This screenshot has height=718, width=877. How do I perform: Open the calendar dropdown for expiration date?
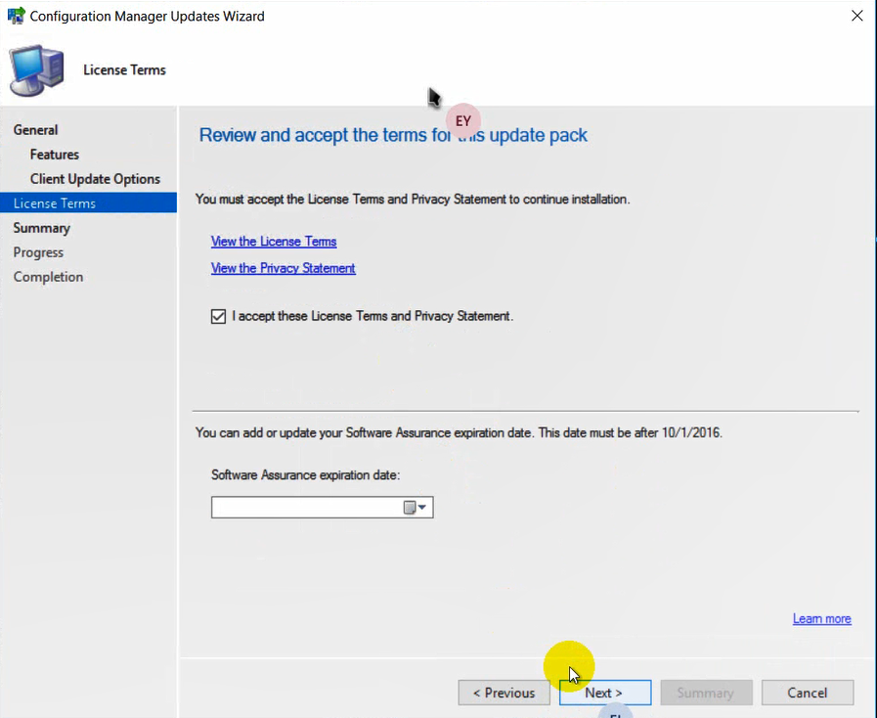click(x=415, y=508)
